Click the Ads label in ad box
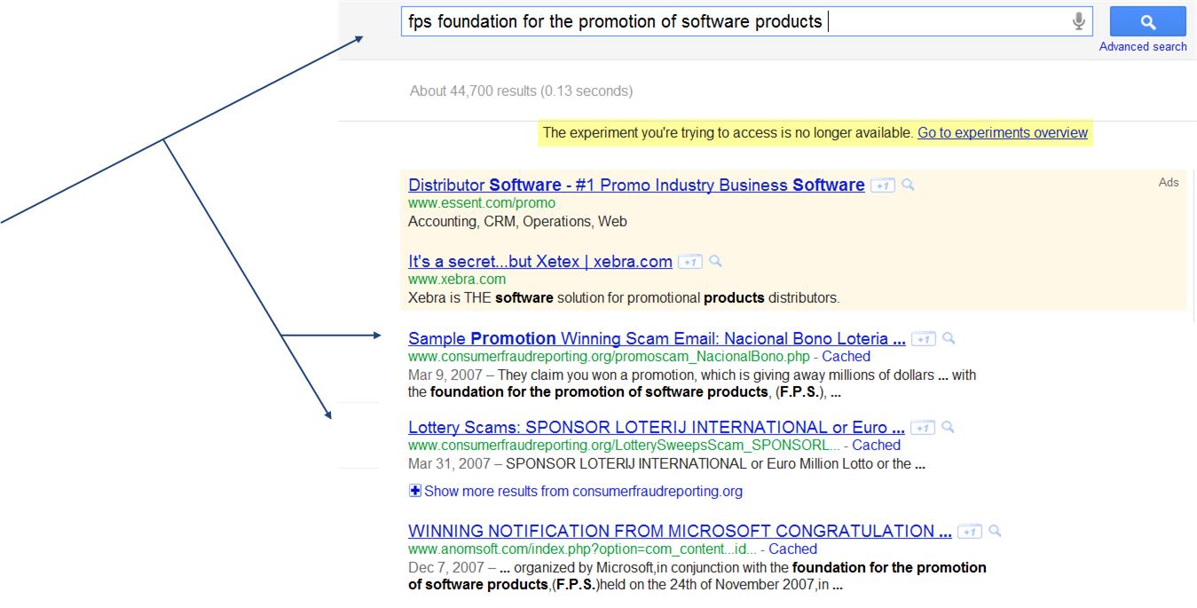This screenshot has width=1197, height=608. point(1169,182)
